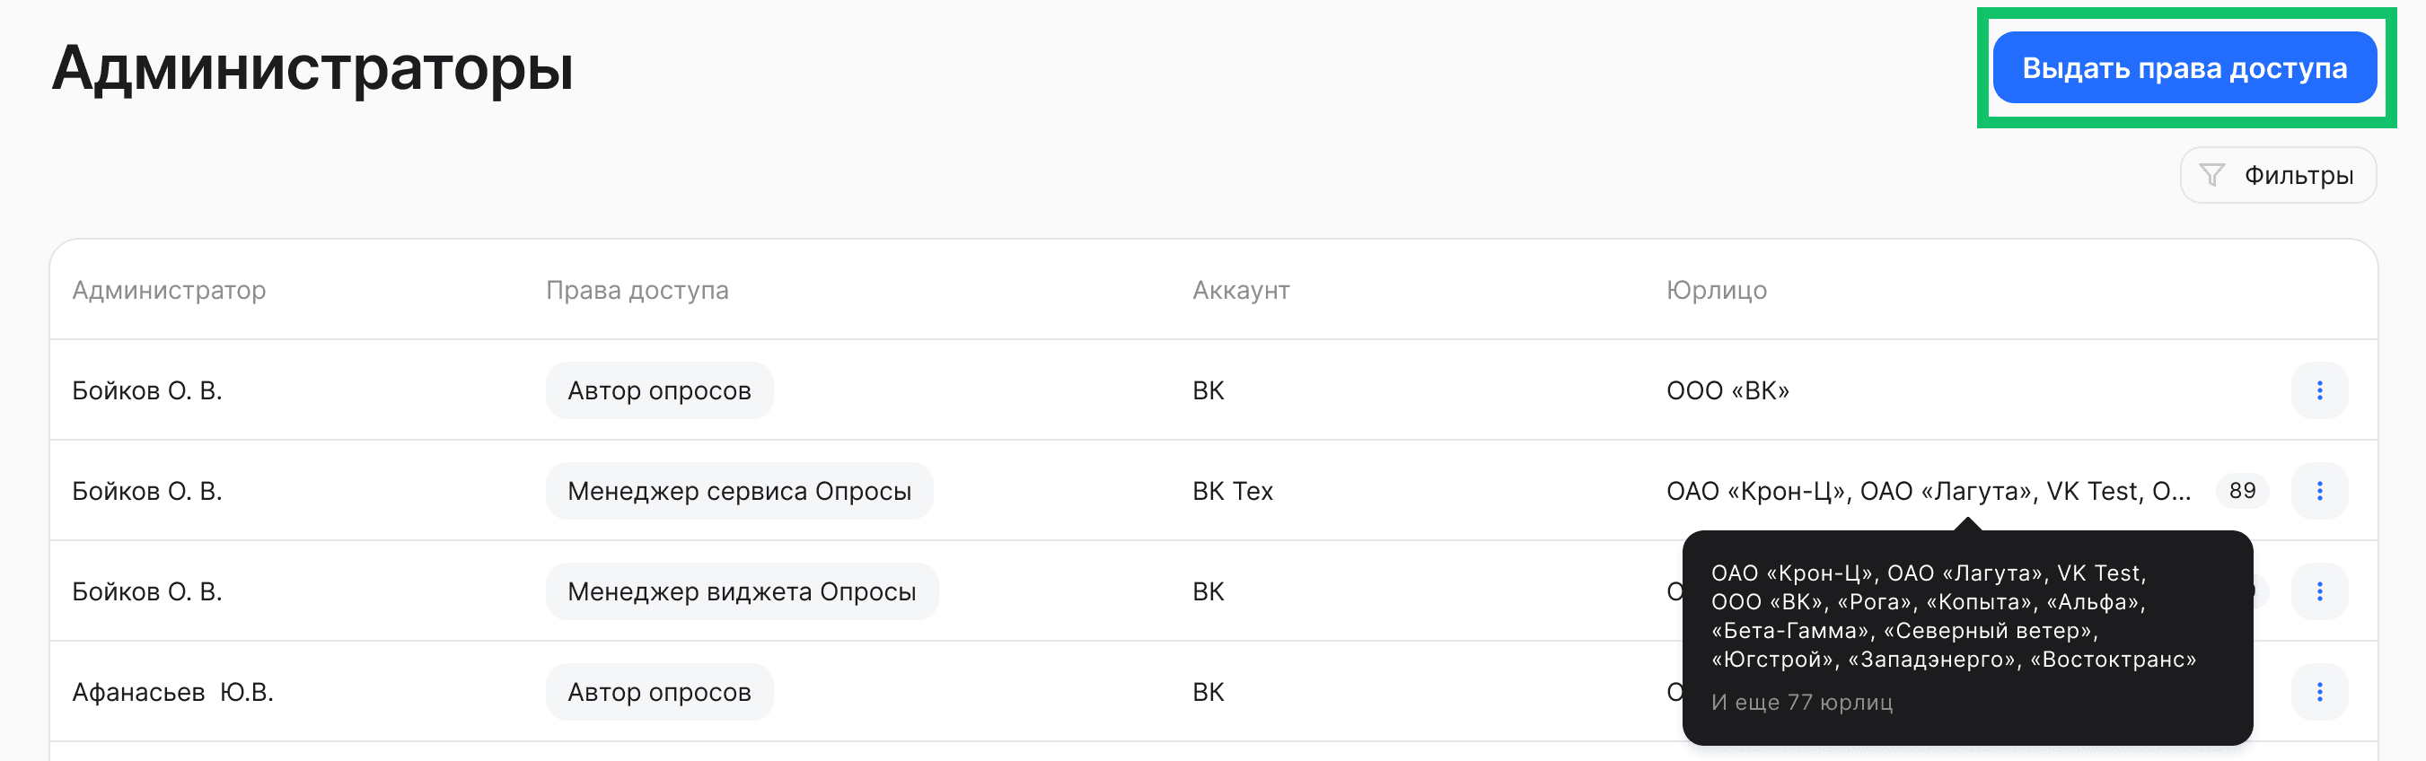The height and width of the screenshot is (761, 2426).
Task: Click И еще 77 юрлиц in the tooltip
Action: pyautogui.click(x=1801, y=703)
